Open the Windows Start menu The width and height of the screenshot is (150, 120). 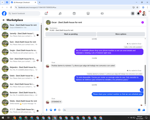[x=3, y=118]
